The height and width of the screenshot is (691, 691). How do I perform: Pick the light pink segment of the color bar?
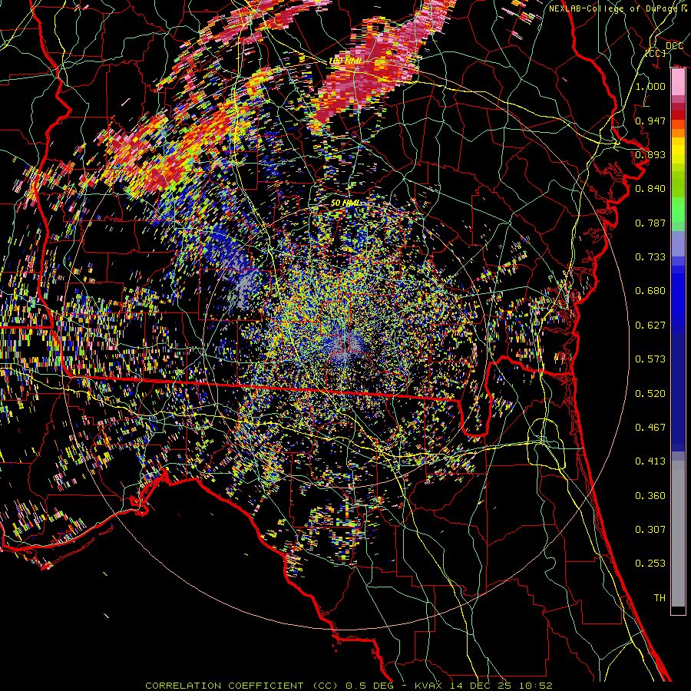pos(678,82)
